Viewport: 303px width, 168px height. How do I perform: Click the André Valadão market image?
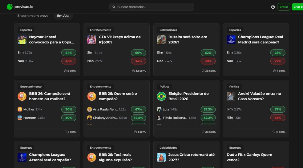[x=231, y=96]
